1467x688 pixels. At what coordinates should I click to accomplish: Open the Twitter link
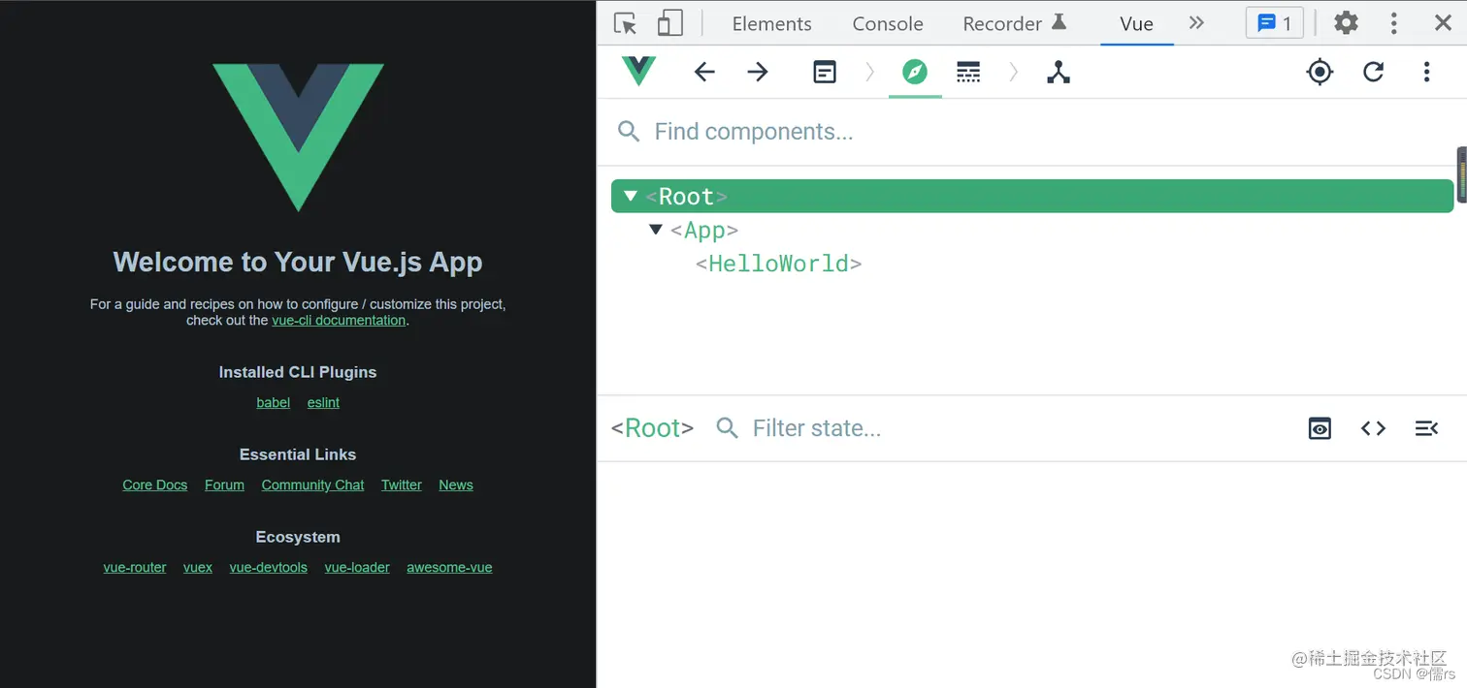point(402,485)
